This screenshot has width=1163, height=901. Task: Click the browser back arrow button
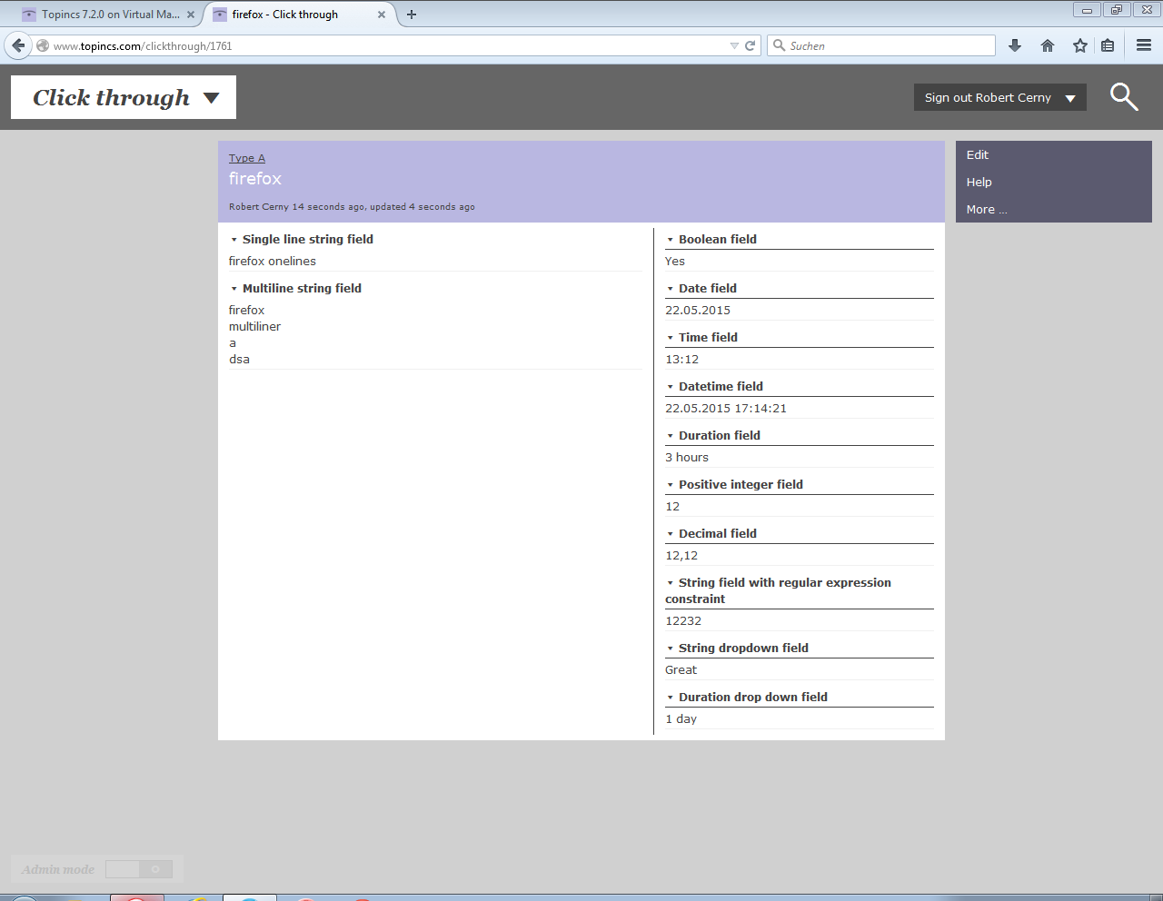pos(18,45)
